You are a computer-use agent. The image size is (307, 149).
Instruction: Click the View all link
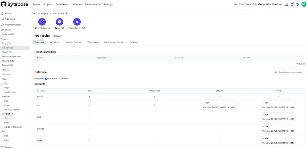(x=300, y=64)
